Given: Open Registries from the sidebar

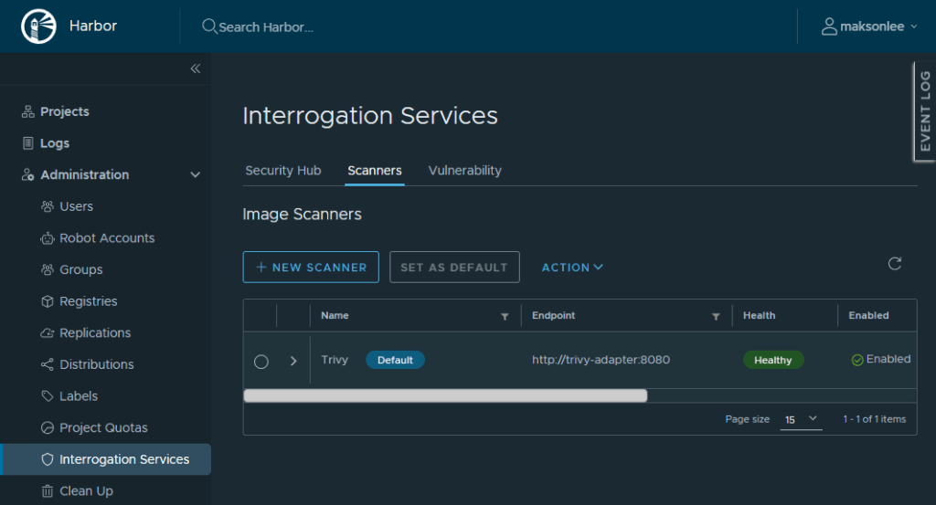Looking at the screenshot, I should pos(89,301).
